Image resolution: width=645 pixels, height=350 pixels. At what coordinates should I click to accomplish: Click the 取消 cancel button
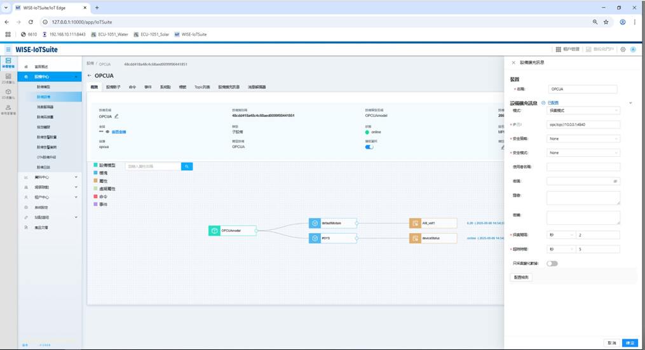pos(612,342)
